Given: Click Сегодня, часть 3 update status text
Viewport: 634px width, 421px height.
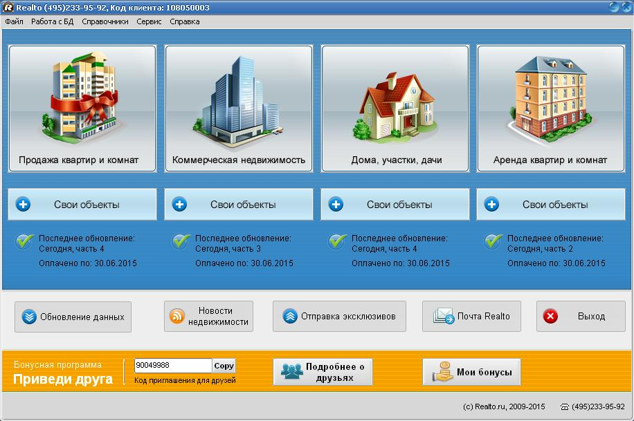Looking at the screenshot, I should coord(228,249).
